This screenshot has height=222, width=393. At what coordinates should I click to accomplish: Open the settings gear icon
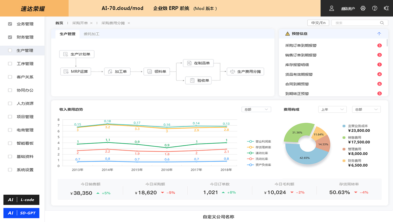[363, 8]
